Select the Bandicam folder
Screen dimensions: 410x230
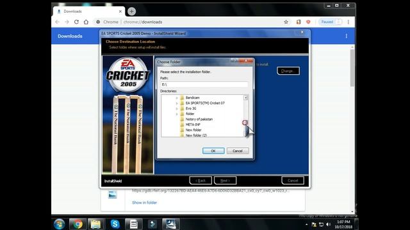[x=192, y=98]
